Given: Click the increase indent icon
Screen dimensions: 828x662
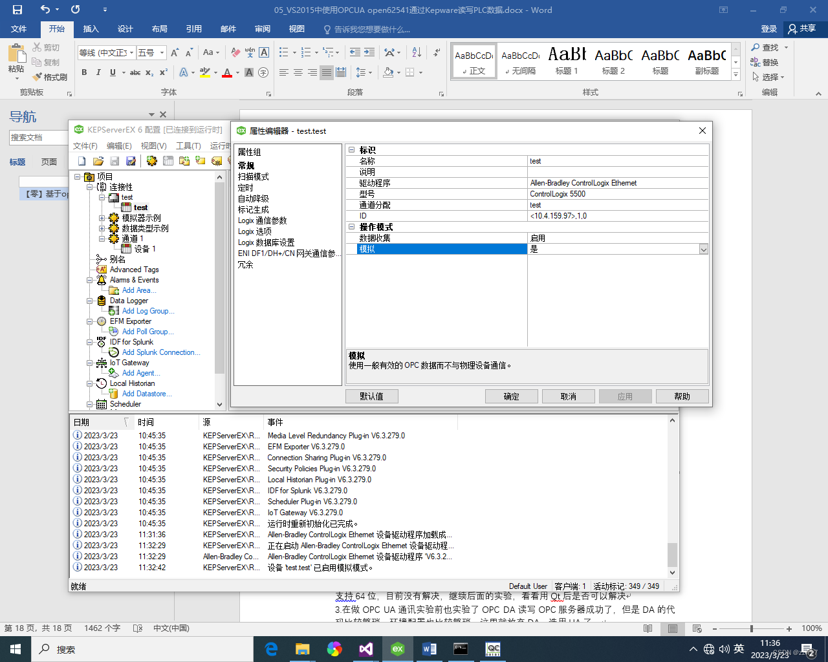Looking at the screenshot, I should coord(369,52).
